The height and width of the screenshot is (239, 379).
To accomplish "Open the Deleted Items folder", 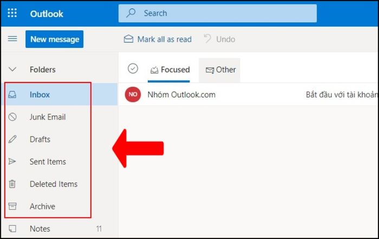I will point(59,184).
